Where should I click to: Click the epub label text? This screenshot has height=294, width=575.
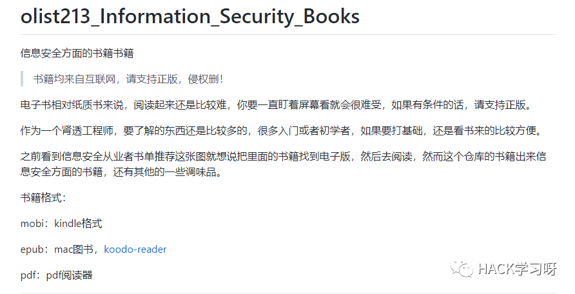point(32,250)
